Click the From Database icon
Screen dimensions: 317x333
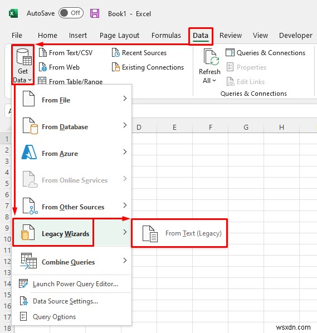[x=30, y=126]
